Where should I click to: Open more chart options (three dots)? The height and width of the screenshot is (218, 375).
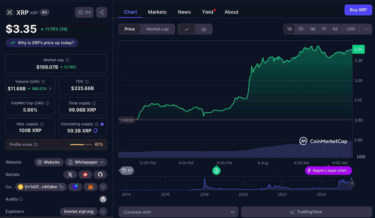[366, 29]
